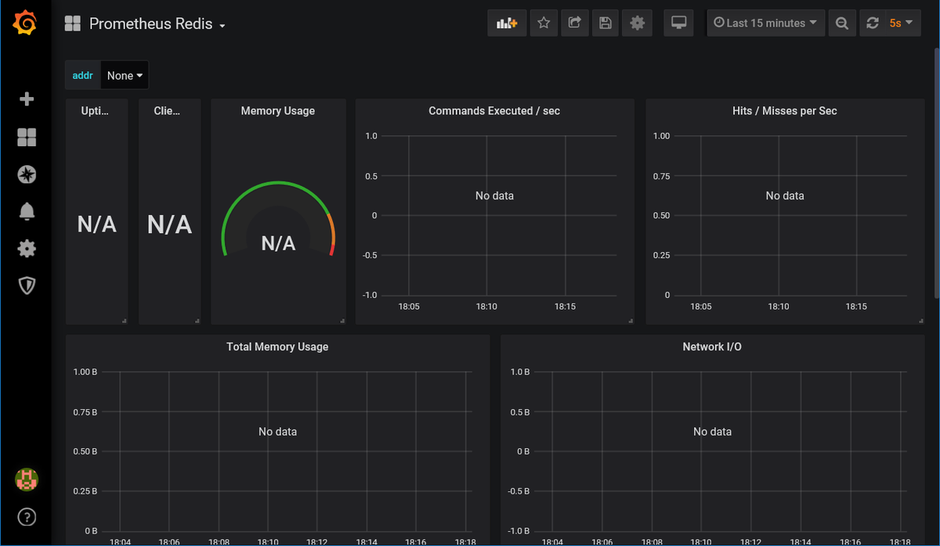The image size is (940, 546).
Task: Click the N/A value in Clients panel
Action: pos(169,225)
